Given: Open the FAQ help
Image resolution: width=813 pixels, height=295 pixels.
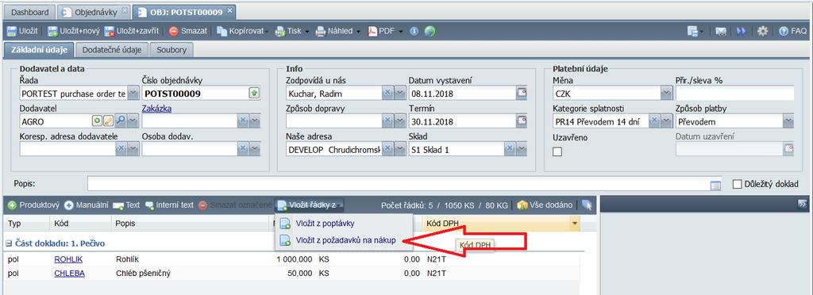Looking at the screenshot, I should point(793,31).
